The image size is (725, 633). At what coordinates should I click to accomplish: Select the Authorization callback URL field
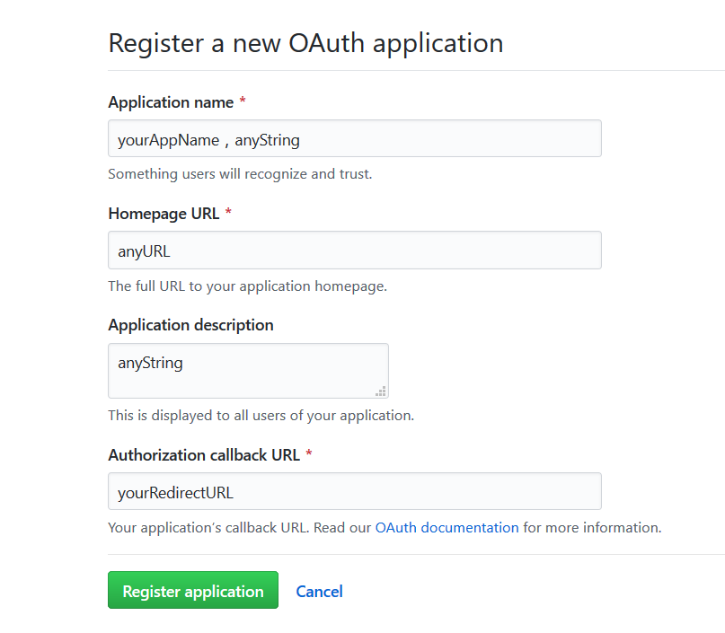tap(354, 492)
